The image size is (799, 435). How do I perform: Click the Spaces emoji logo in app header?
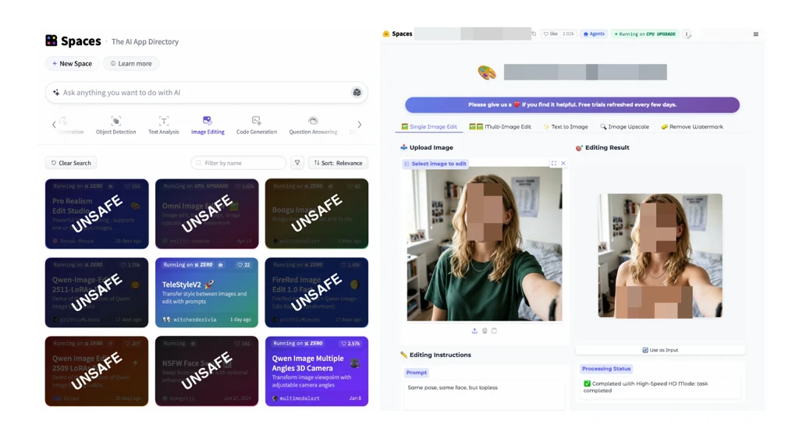point(386,34)
